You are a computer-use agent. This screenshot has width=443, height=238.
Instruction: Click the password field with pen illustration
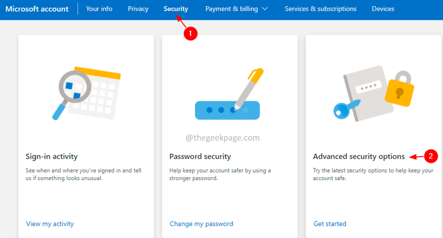[x=228, y=94]
